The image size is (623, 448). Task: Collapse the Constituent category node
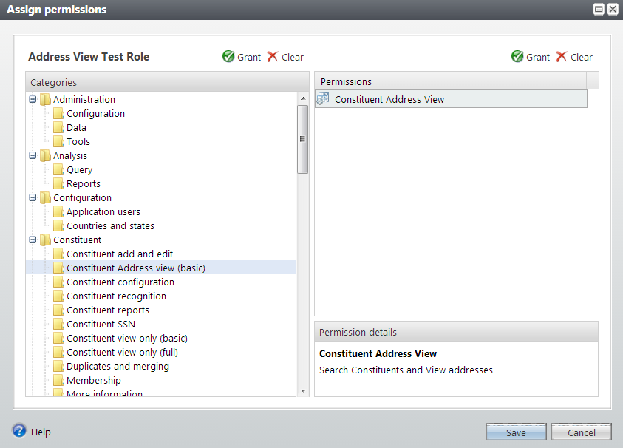[x=33, y=240]
